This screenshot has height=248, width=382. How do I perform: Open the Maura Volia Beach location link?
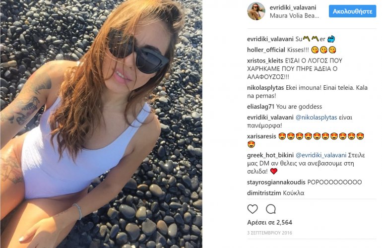[294, 15]
